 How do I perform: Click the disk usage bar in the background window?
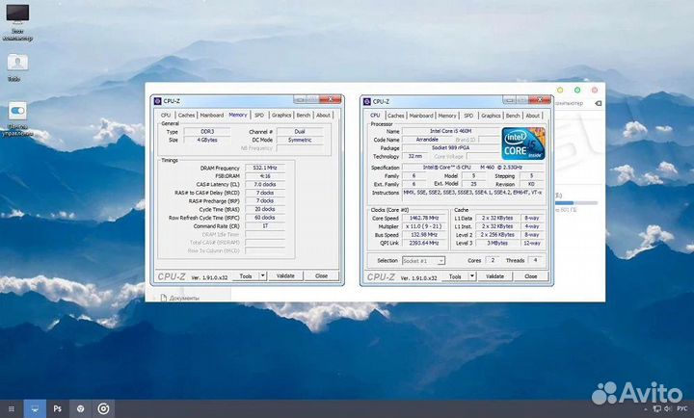point(575,203)
